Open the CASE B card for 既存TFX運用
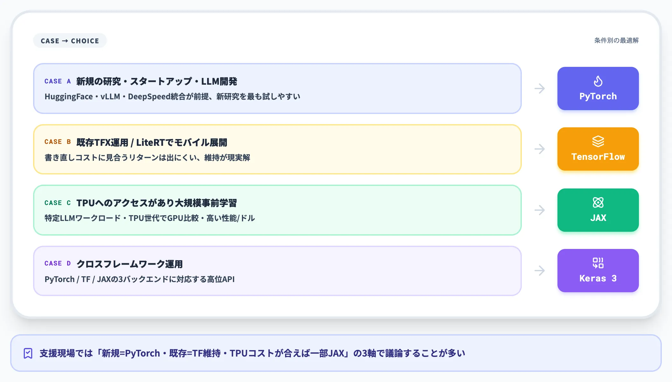 [277, 149]
